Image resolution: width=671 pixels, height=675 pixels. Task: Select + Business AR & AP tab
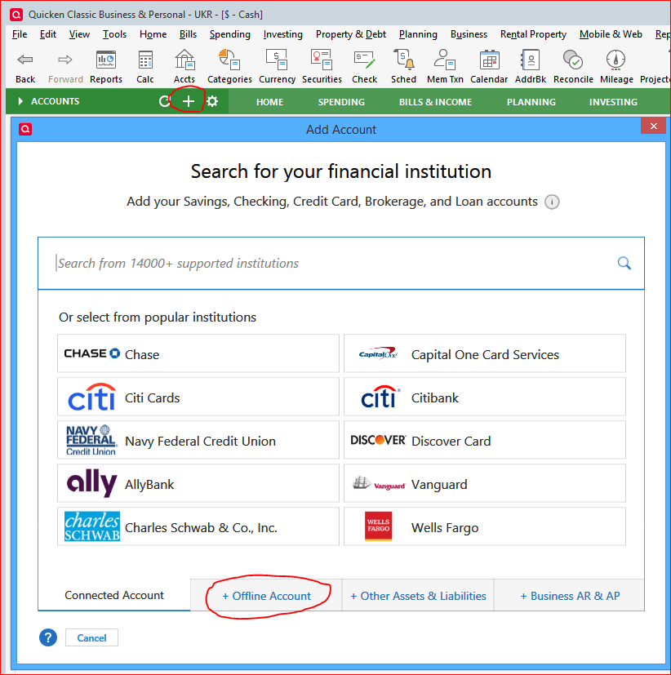(x=570, y=596)
